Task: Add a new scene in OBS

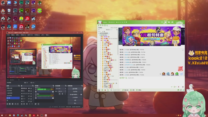Action: 8,104
